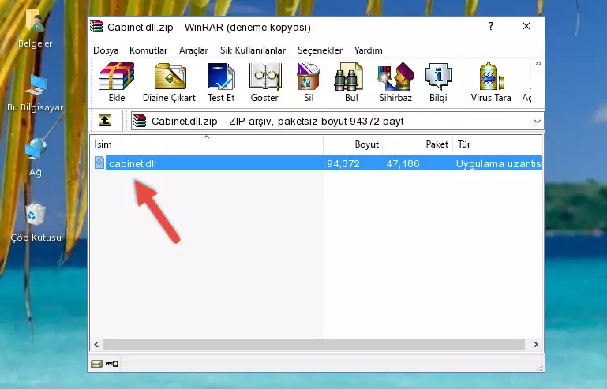The height and width of the screenshot is (389, 607).
Task: Close the WinRAR window
Action: click(x=526, y=26)
